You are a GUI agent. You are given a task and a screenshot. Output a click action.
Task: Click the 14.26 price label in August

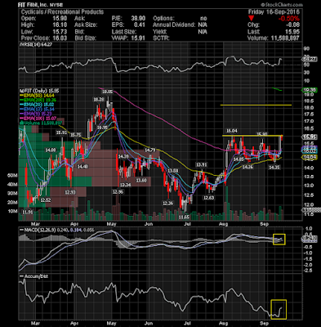[247, 167]
